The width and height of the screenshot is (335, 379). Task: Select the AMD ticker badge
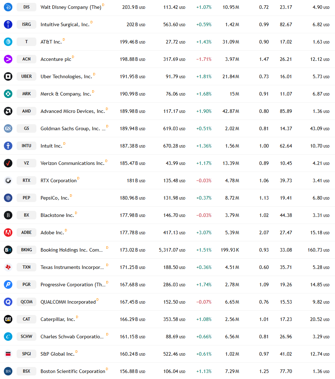pos(26,111)
